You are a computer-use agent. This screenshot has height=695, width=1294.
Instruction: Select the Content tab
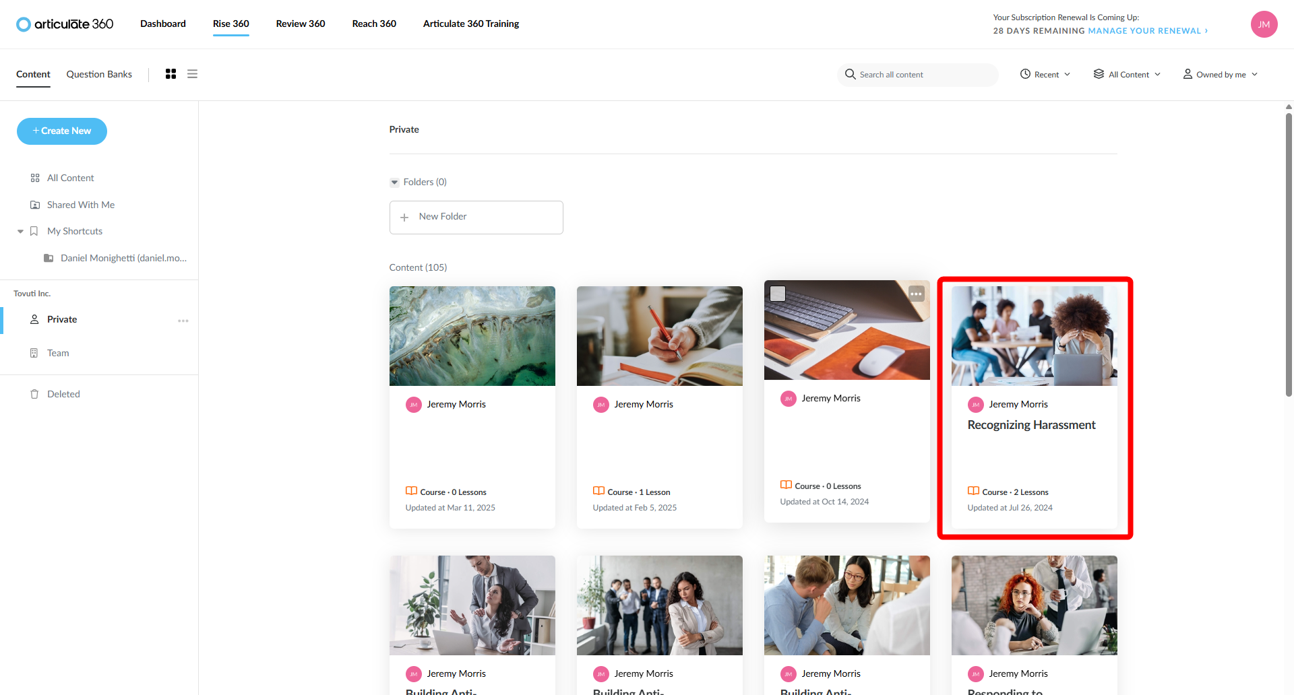[33, 74]
